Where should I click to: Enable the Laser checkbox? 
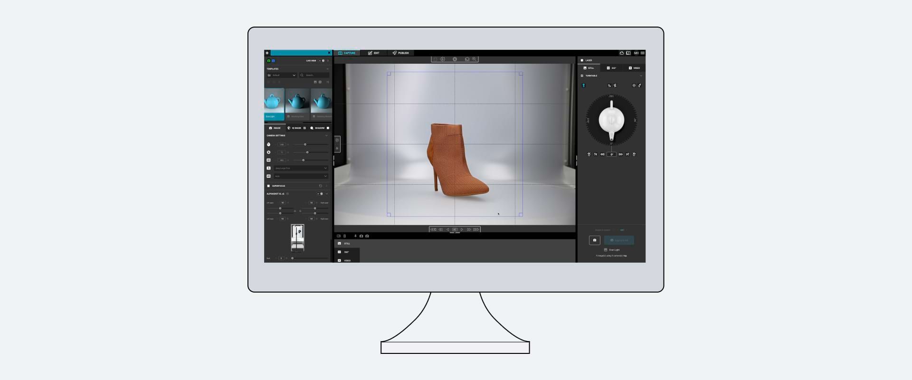[x=582, y=60]
